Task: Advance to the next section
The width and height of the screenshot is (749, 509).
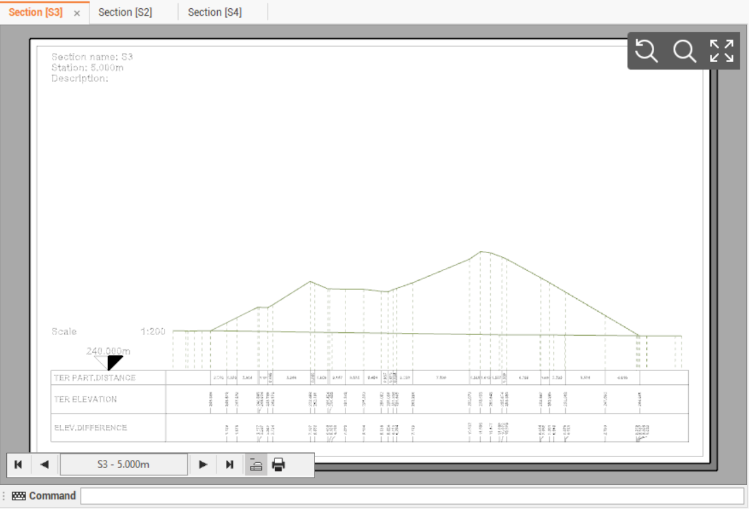Action: pos(203,465)
